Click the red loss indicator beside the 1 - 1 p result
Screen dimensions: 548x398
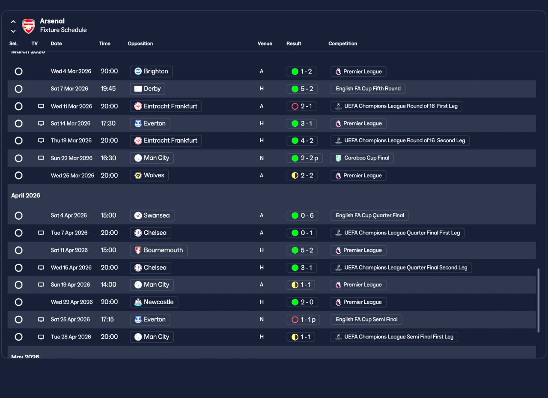295,320
